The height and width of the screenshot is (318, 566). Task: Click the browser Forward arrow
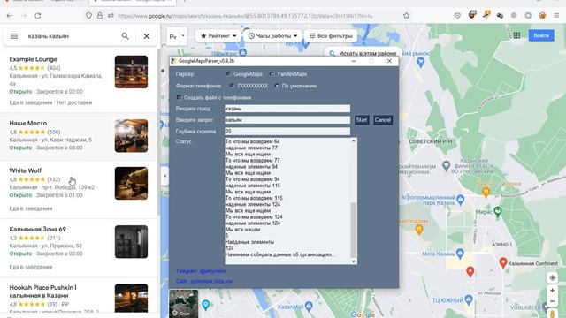coord(24,16)
